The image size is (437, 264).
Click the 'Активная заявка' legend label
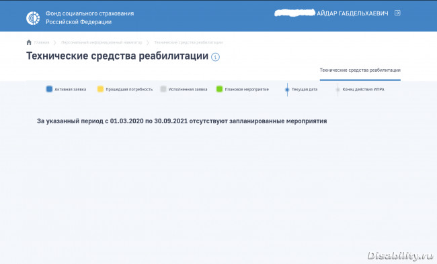tap(70, 90)
